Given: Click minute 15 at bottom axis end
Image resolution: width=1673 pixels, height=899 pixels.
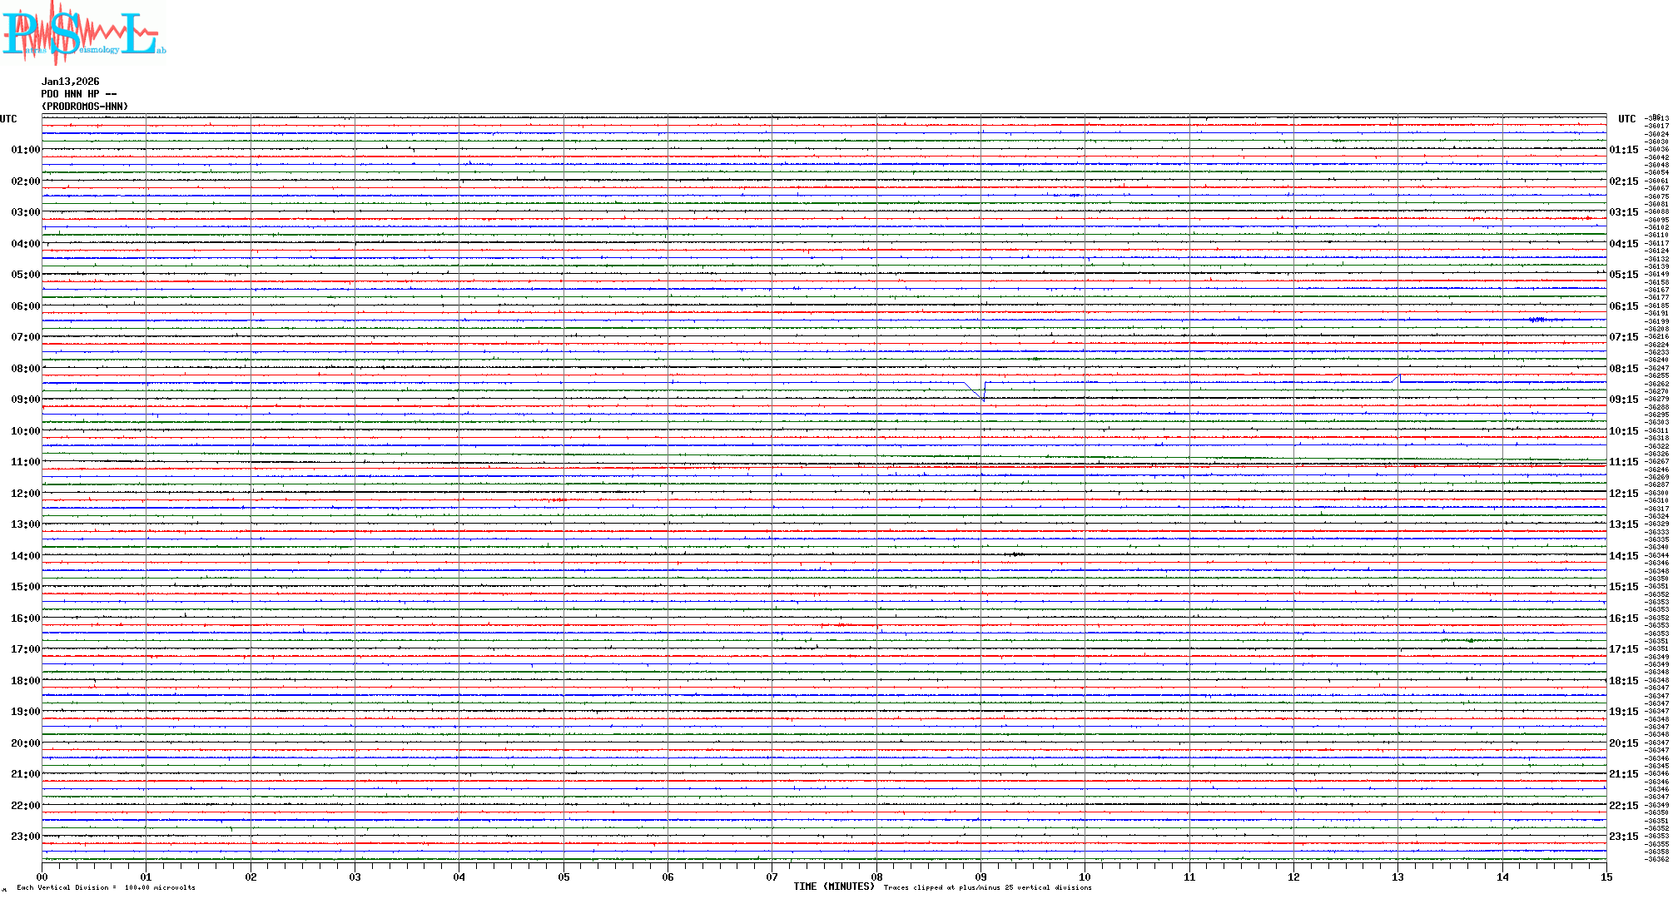Looking at the screenshot, I should (1606, 877).
